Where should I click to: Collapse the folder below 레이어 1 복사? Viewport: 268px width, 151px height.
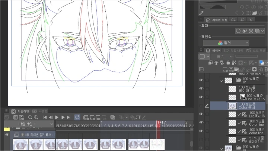[221, 149]
